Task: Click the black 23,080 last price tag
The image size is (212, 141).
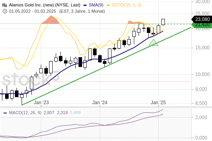Action: [x=201, y=19]
